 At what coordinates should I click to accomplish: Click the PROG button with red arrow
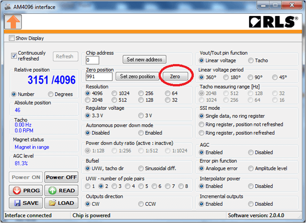pos(26,191)
